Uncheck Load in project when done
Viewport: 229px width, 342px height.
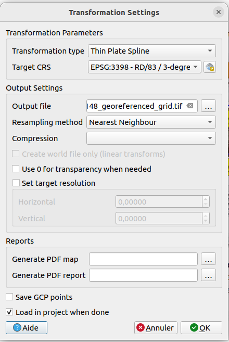pyautogui.click(x=9, y=312)
